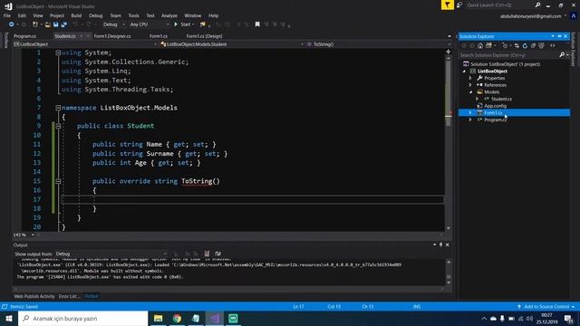
Task: Open Windows Start menu
Action: pos(9,318)
